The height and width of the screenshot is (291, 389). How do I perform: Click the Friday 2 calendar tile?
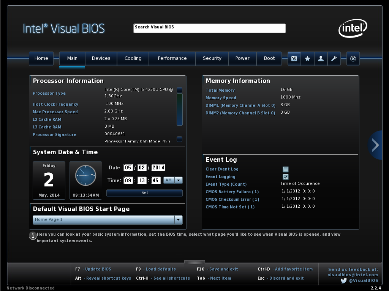pos(49,180)
